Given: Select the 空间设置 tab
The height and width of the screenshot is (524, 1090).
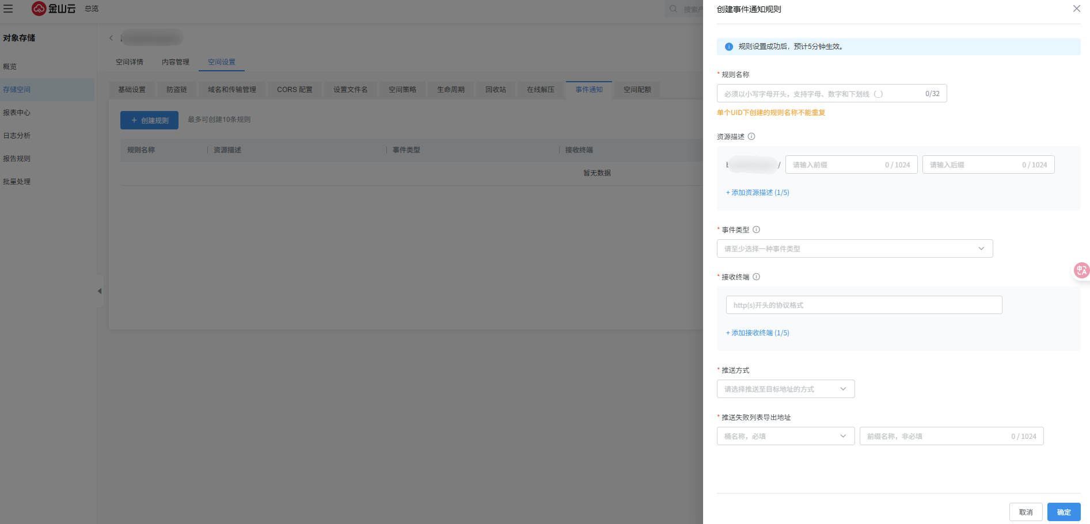Looking at the screenshot, I should coord(222,62).
